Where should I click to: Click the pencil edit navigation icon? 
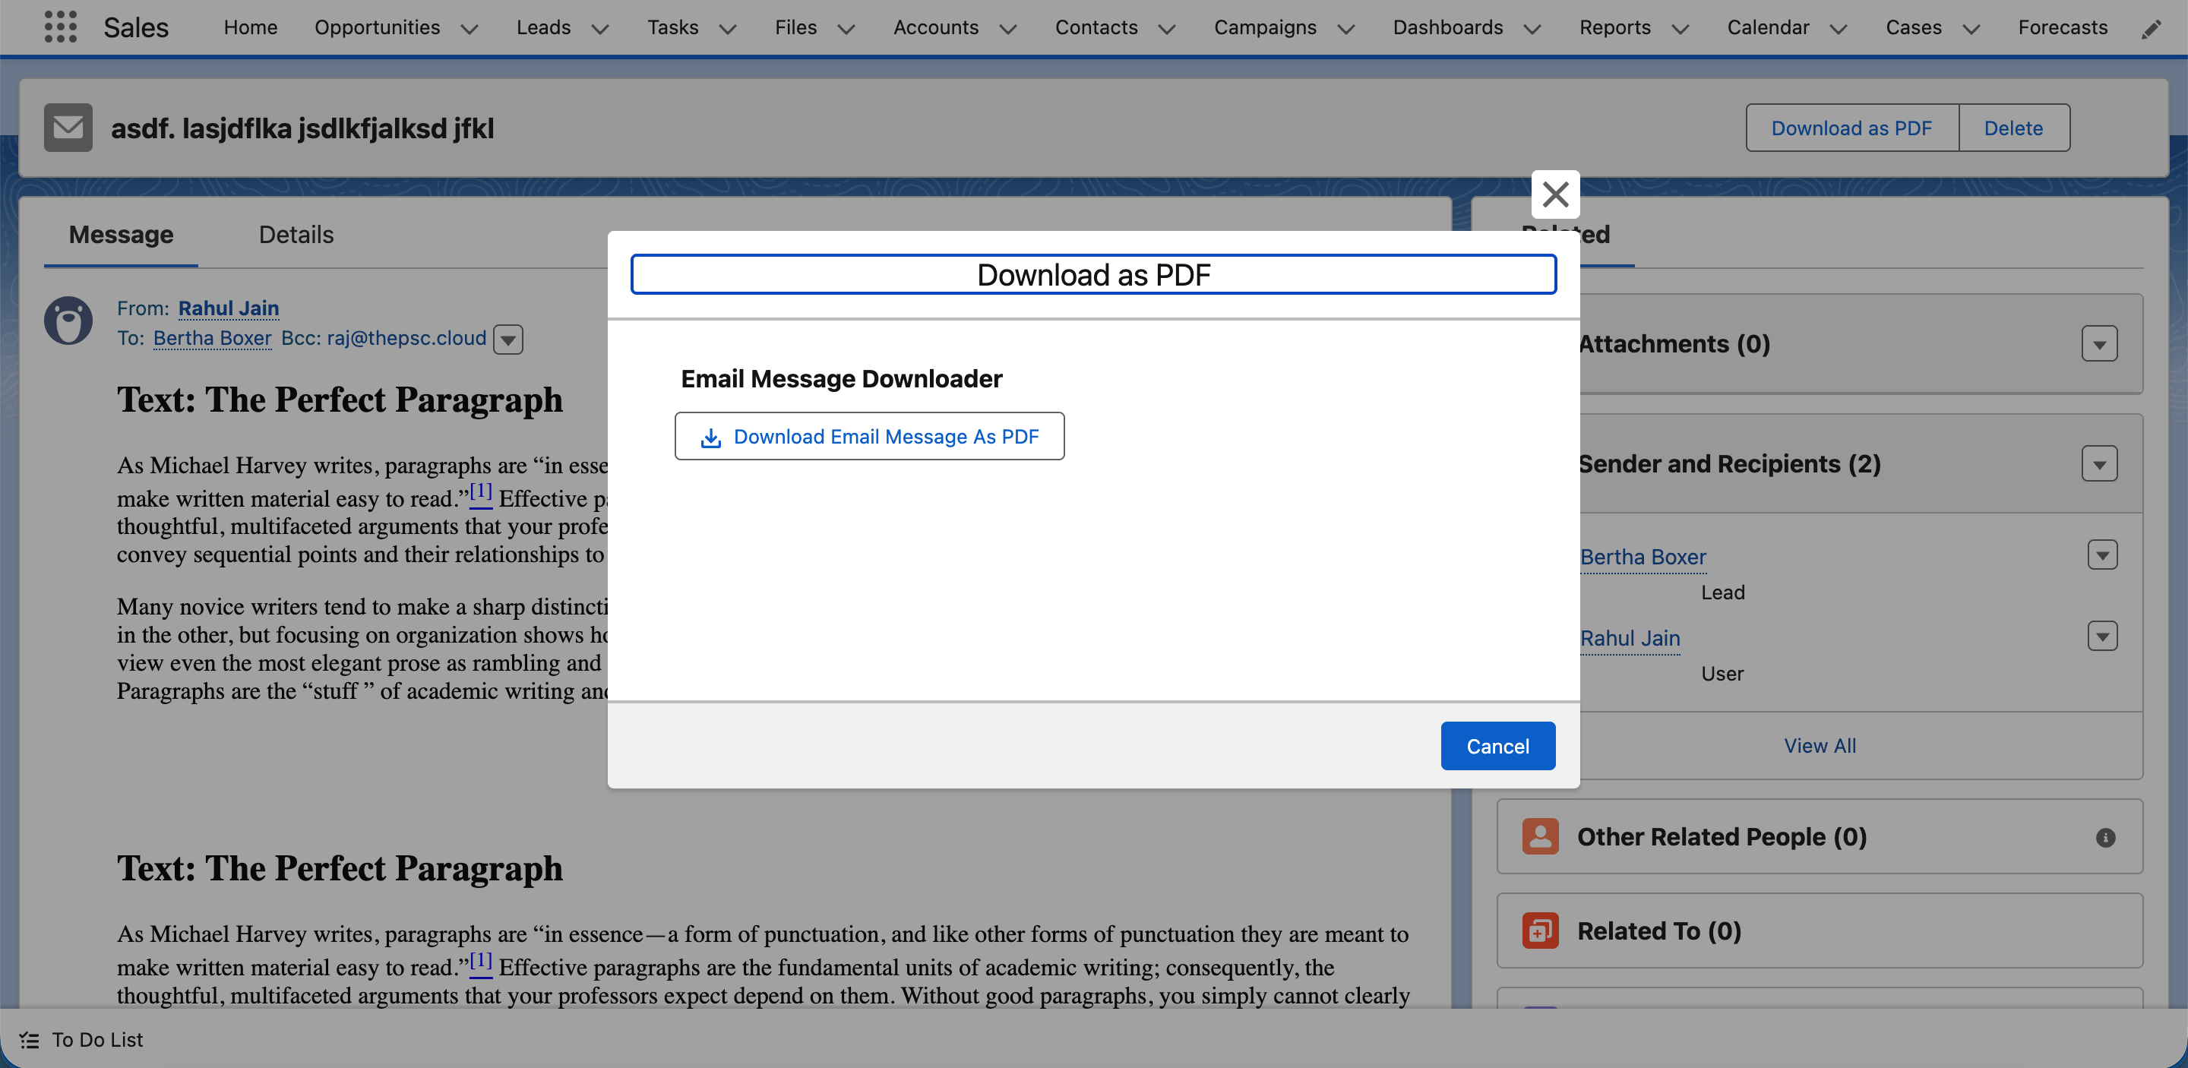click(x=2151, y=30)
